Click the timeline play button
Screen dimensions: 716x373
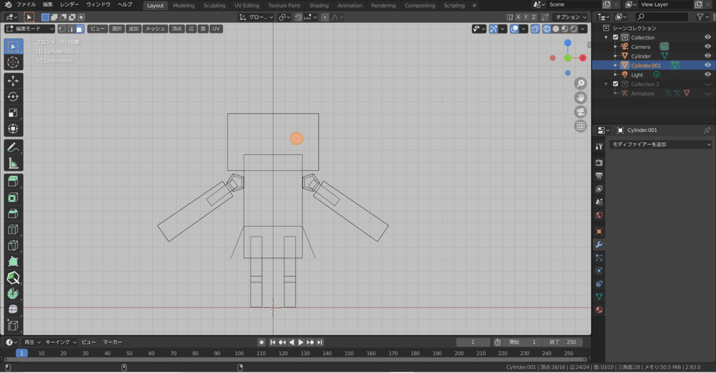[301, 342]
